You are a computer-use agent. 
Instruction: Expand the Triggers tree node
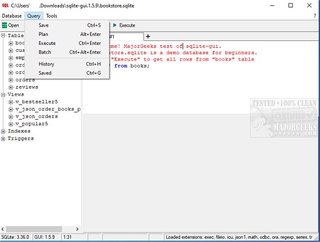[3, 139]
